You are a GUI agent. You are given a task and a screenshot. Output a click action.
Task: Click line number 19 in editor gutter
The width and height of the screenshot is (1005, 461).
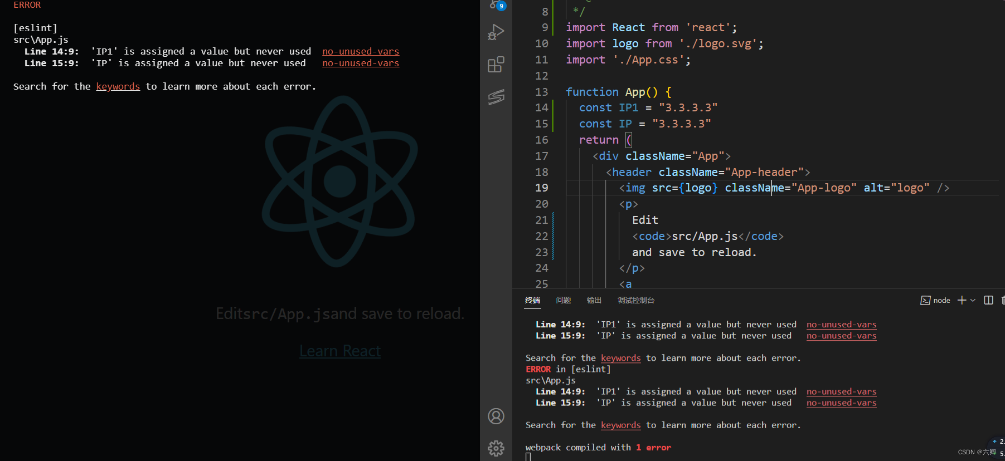pyautogui.click(x=542, y=188)
